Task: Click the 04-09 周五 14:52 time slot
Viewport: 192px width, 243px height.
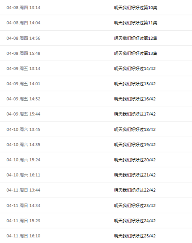Action: (x=23, y=99)
